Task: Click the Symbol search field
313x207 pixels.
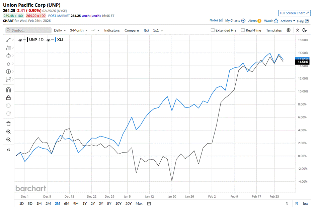Action: (28, 30)
